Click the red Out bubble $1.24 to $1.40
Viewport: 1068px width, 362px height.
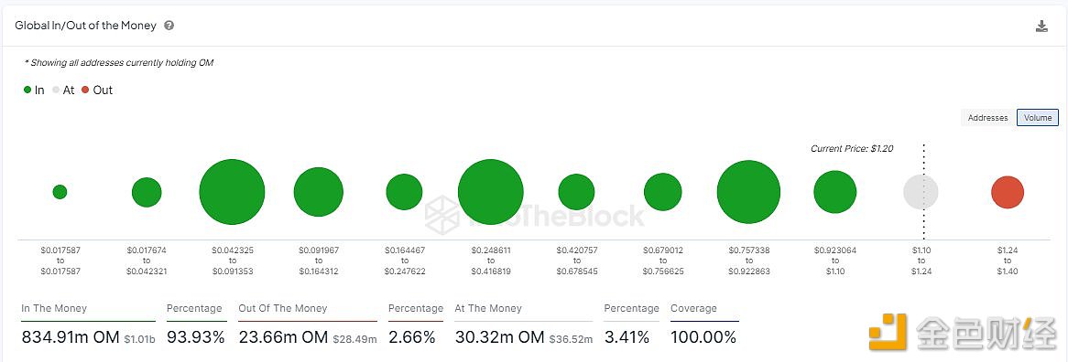click(x=1008, y=192)
